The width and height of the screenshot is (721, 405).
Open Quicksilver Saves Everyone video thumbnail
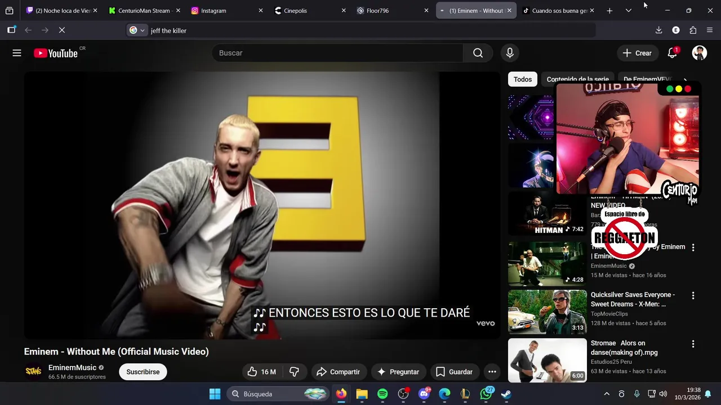tap(548, 312)
